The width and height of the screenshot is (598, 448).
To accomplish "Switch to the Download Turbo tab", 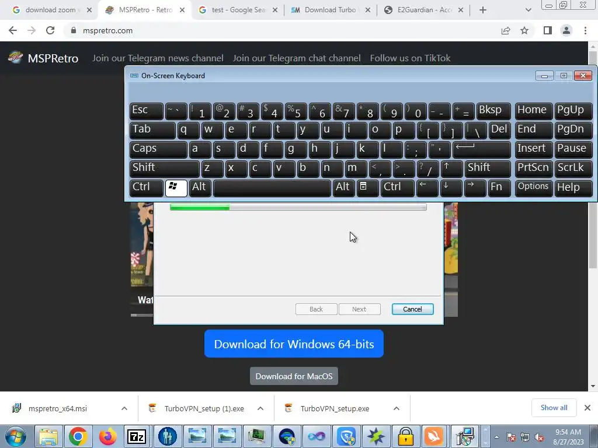I will point(331,10).
